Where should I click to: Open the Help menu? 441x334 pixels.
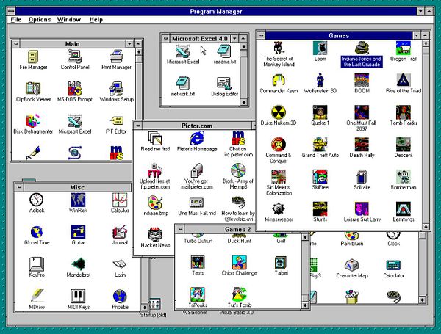coord(96,20)
